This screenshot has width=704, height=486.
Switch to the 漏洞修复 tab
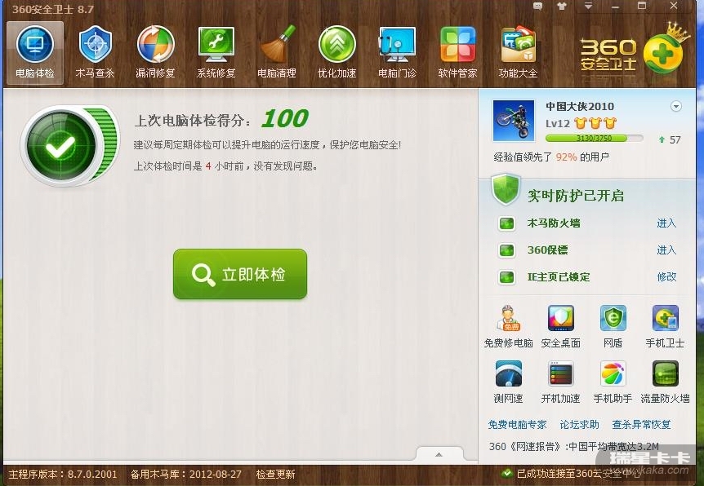tap(155, 53)
